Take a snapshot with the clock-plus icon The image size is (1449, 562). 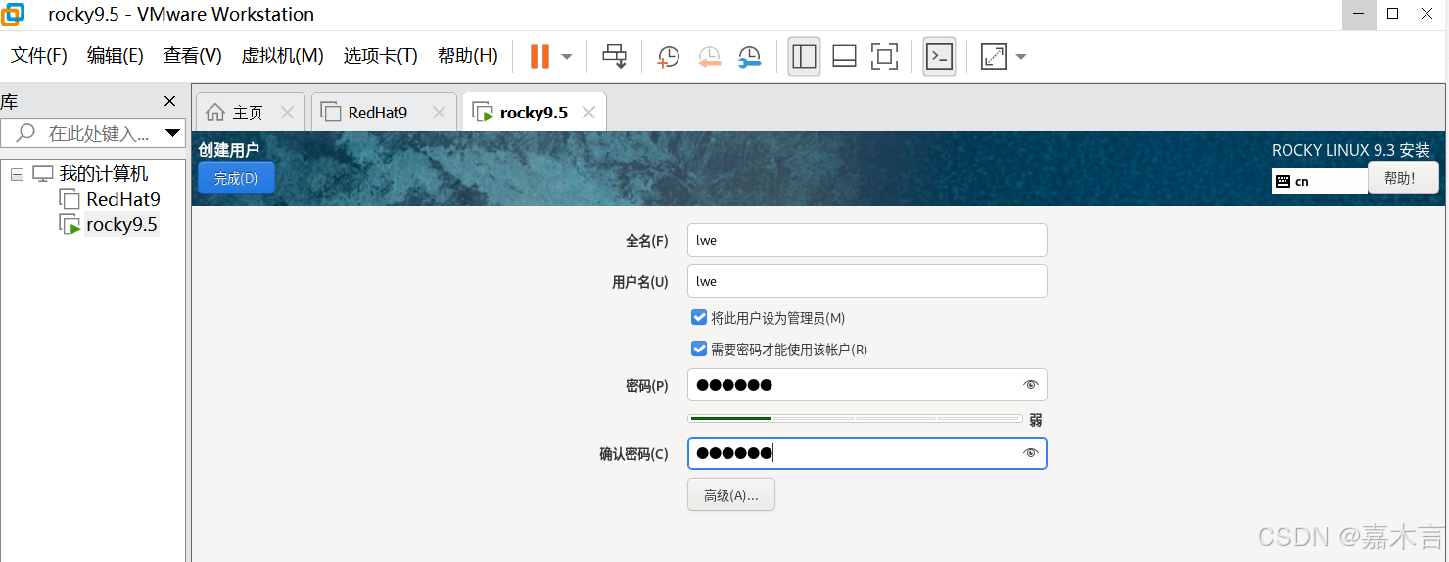pyautogui.click(x=669, y=57)
